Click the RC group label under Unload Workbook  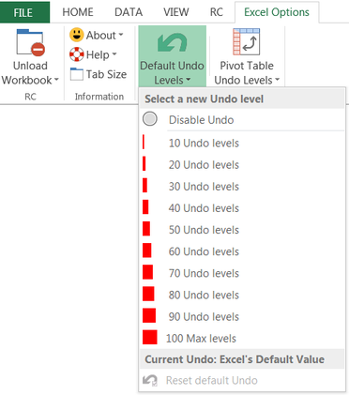click(x=30, y=97)
